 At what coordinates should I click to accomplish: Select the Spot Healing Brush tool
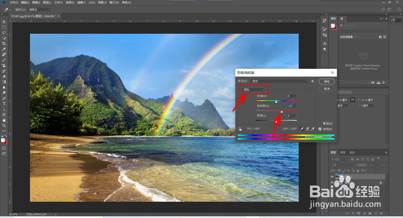point(4,54)
